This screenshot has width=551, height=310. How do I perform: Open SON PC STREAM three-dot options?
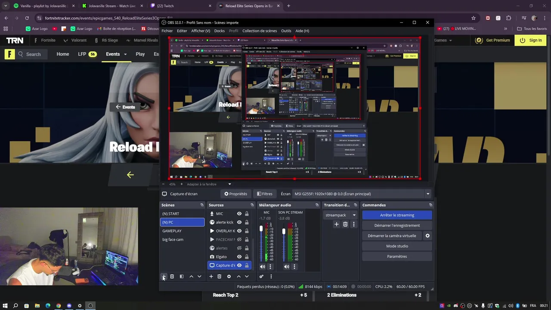point(294,267)
